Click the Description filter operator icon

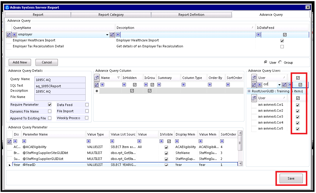point(118,35)
